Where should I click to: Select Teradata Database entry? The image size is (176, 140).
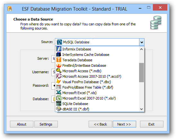click(97, 60)
